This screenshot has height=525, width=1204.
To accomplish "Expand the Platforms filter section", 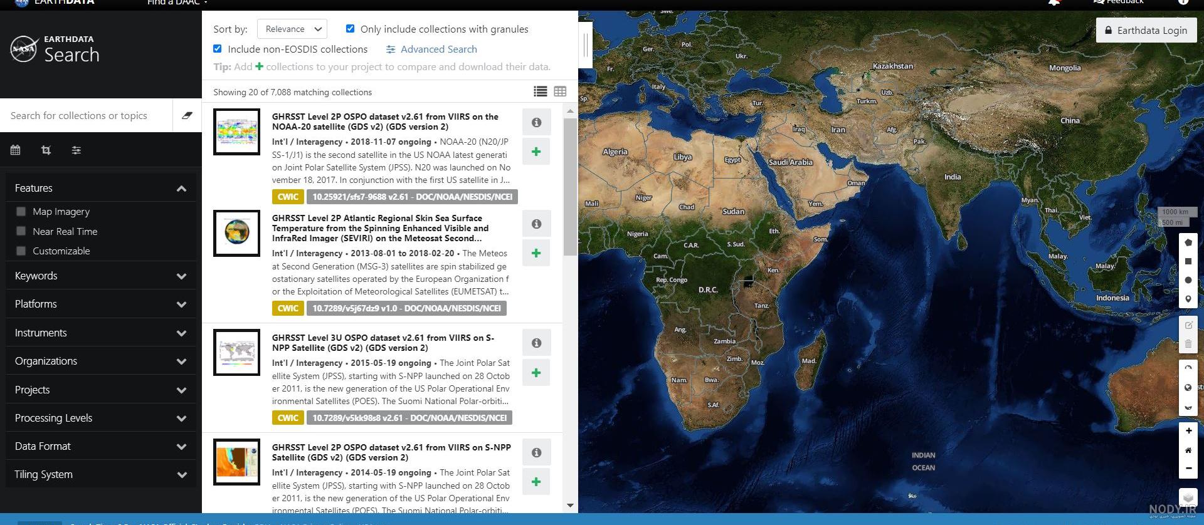I will tap(100, 304).
